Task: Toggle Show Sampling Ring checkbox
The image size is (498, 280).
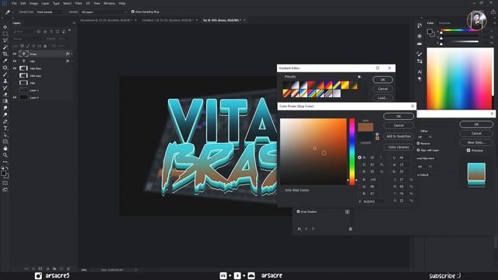Action: click(x=133, y=12)
